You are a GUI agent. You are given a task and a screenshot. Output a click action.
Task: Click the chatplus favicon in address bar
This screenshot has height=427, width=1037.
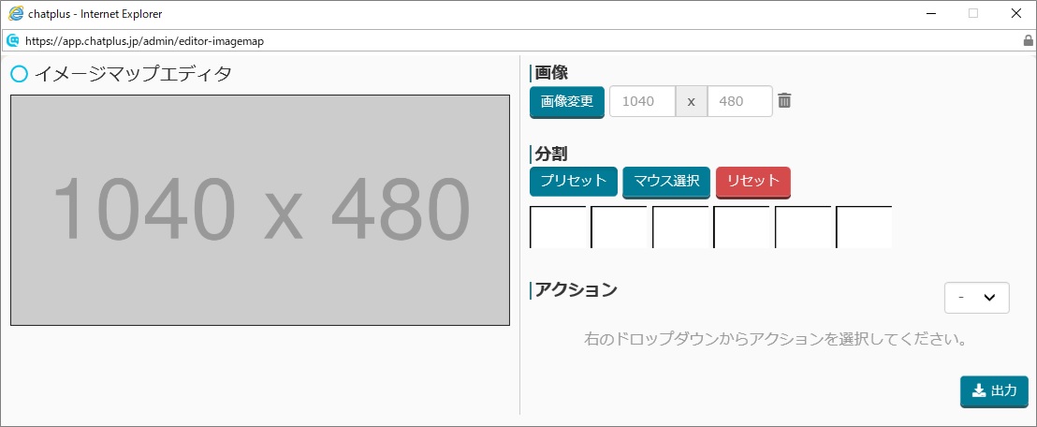click(x=12, y=40)
